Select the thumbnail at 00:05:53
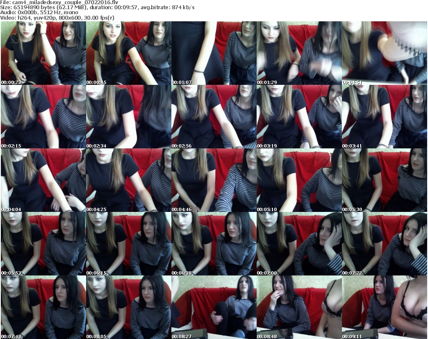Viewport: 428px width, 339px height. (43, 244)
